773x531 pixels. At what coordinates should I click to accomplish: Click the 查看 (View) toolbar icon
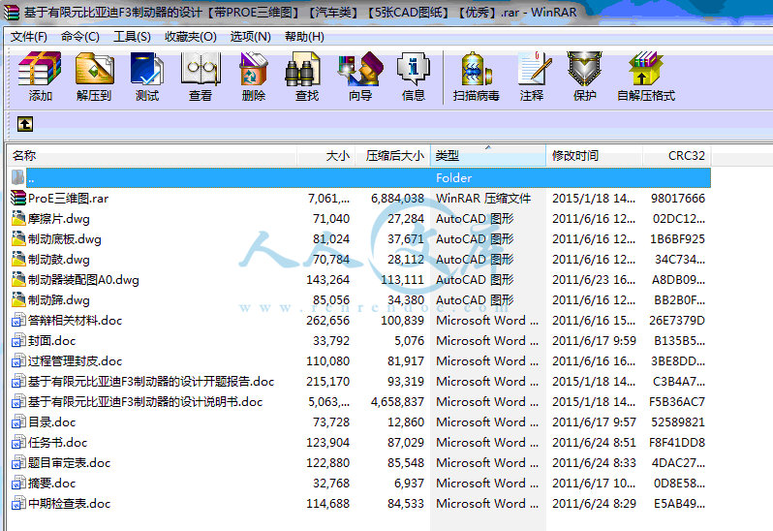coord(201,69)
